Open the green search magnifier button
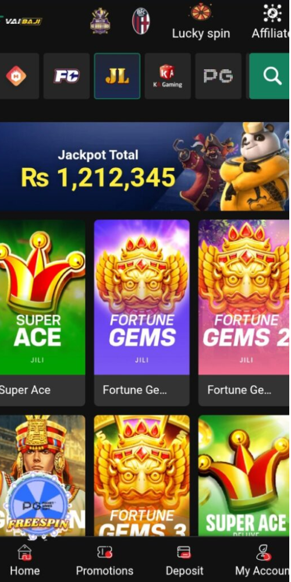 (269, 76)
